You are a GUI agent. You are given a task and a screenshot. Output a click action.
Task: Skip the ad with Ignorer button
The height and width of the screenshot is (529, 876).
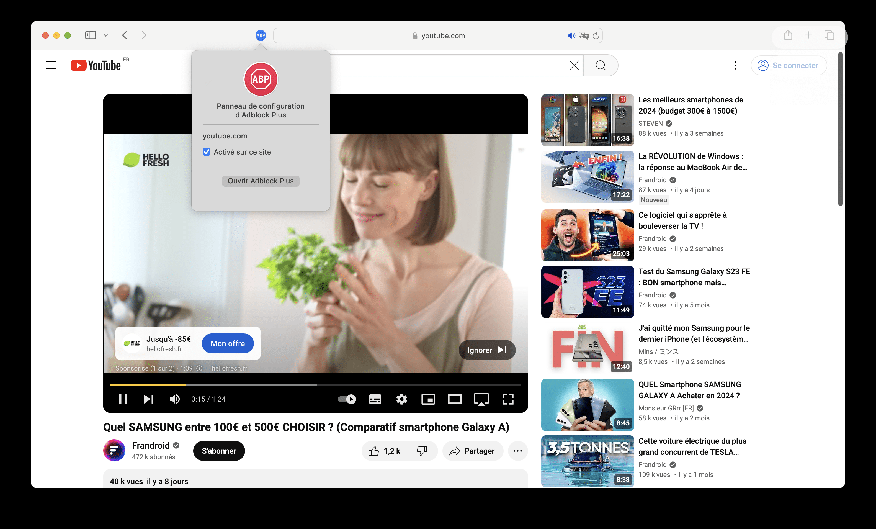point(487,350)
